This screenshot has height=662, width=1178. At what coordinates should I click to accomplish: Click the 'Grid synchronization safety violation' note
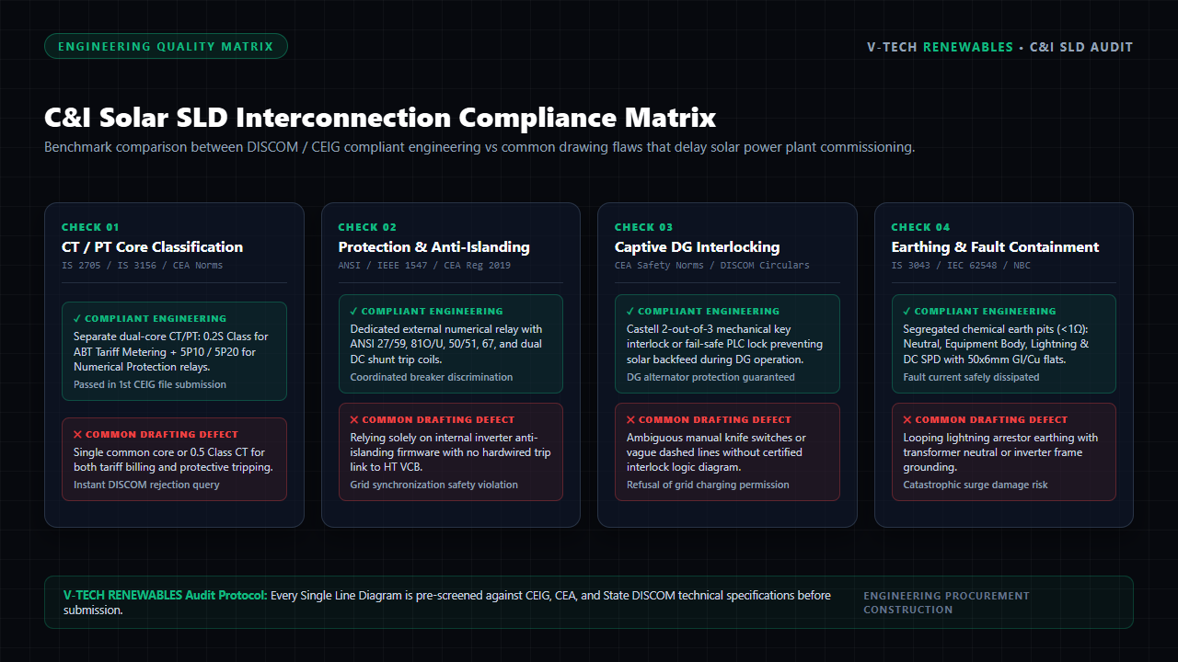tap(434, 485)
